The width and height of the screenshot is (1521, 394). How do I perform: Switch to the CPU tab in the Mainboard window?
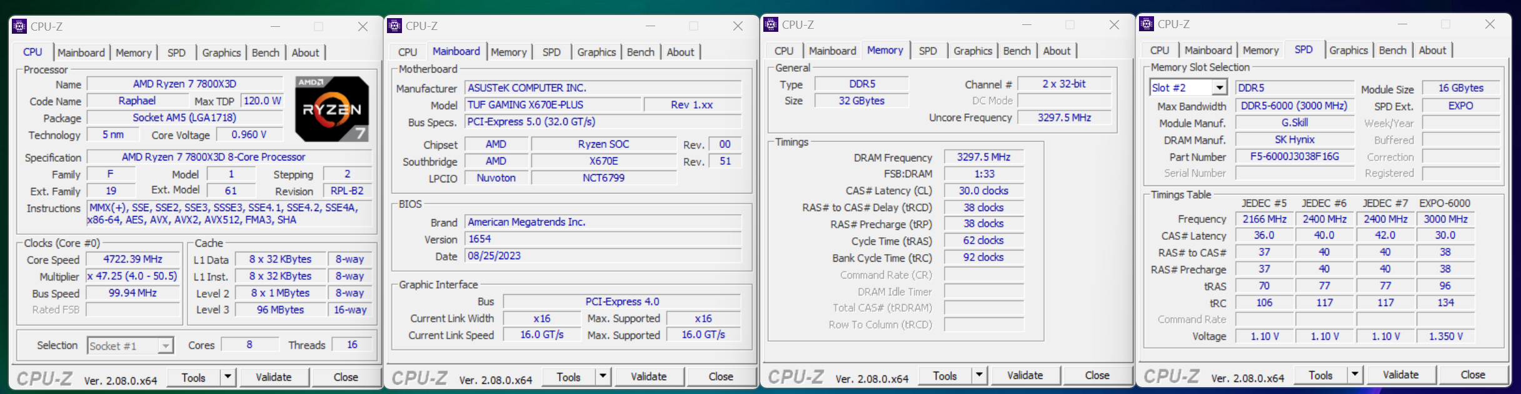[408, 52]
